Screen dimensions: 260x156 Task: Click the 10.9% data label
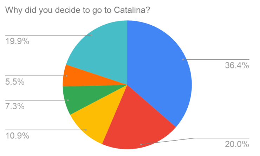[x=17, y=135]
